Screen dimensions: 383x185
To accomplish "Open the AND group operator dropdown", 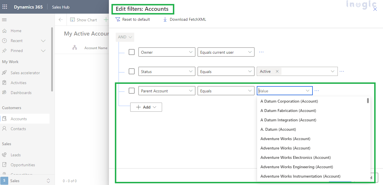I will tap(125, 37).
